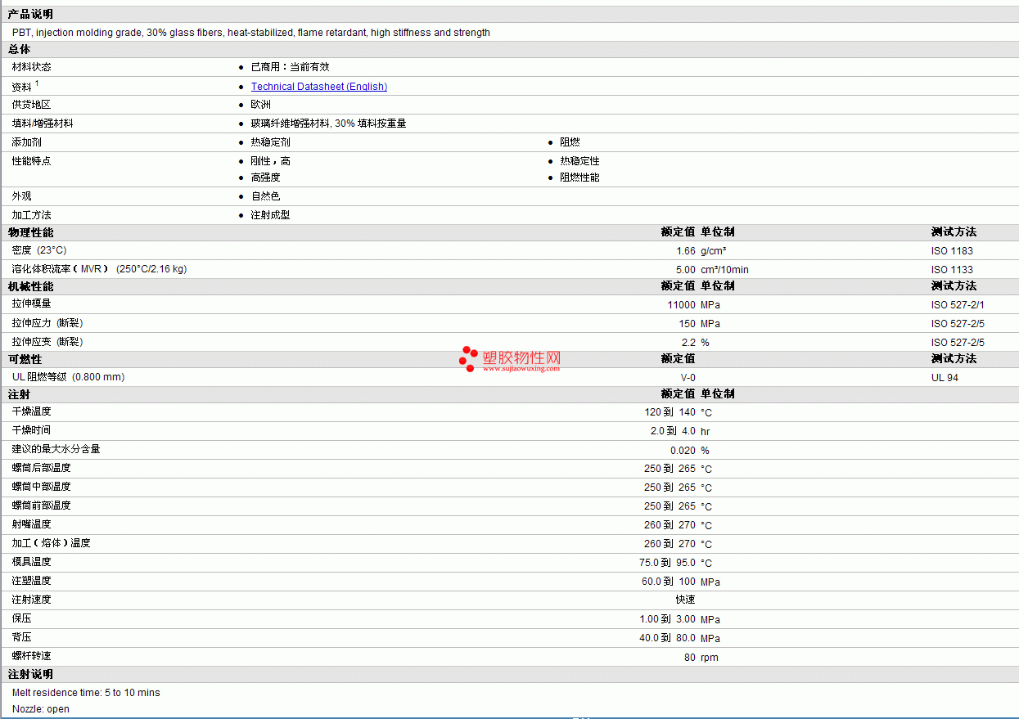The image size is (1019, 719).
Task: Click the 机械性能 section header
Action: [x=30, y=286]
